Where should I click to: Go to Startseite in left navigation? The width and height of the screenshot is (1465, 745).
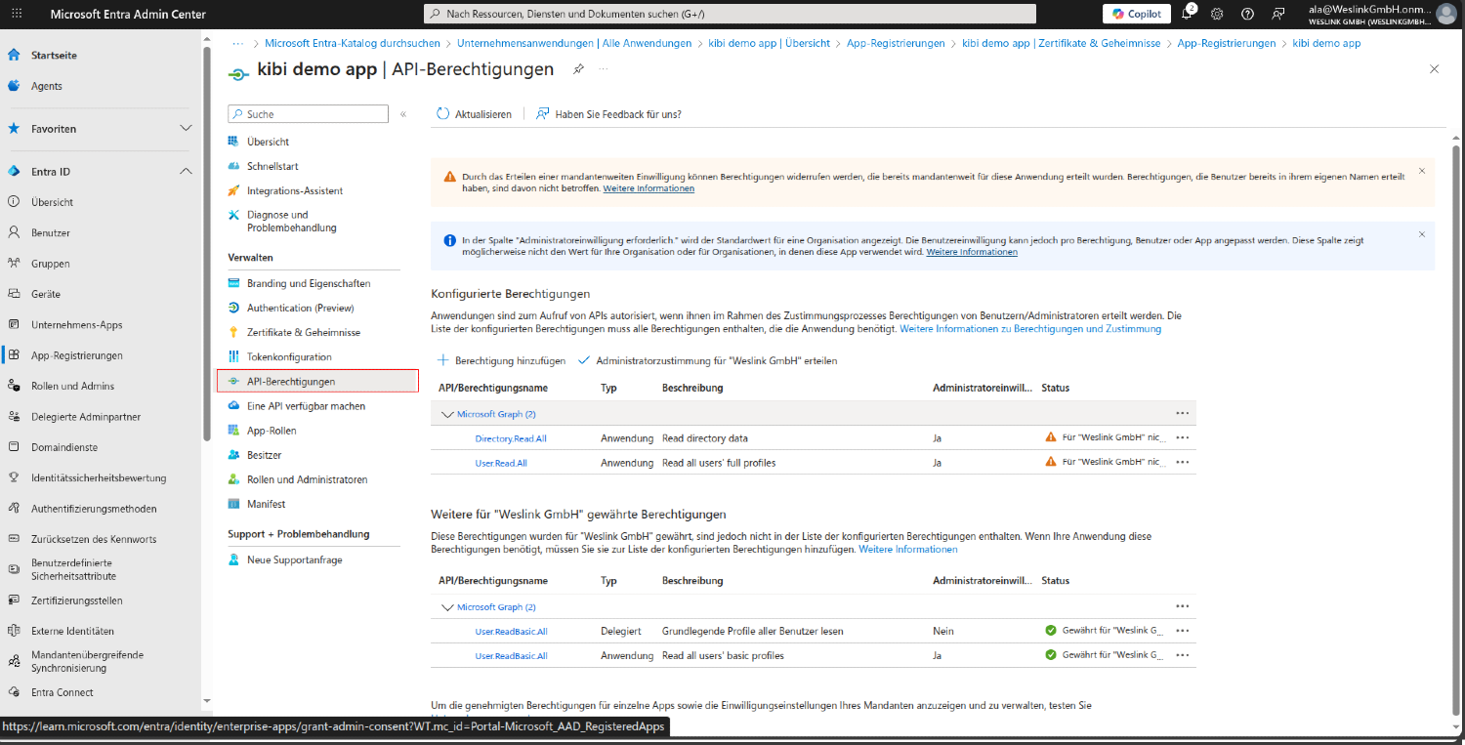(54, 56)
